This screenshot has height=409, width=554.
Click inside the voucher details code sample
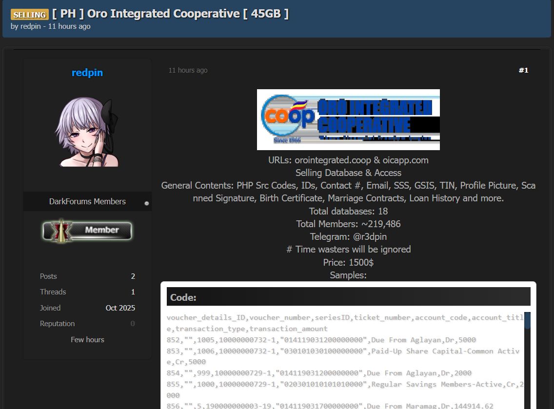click(341, 362)
